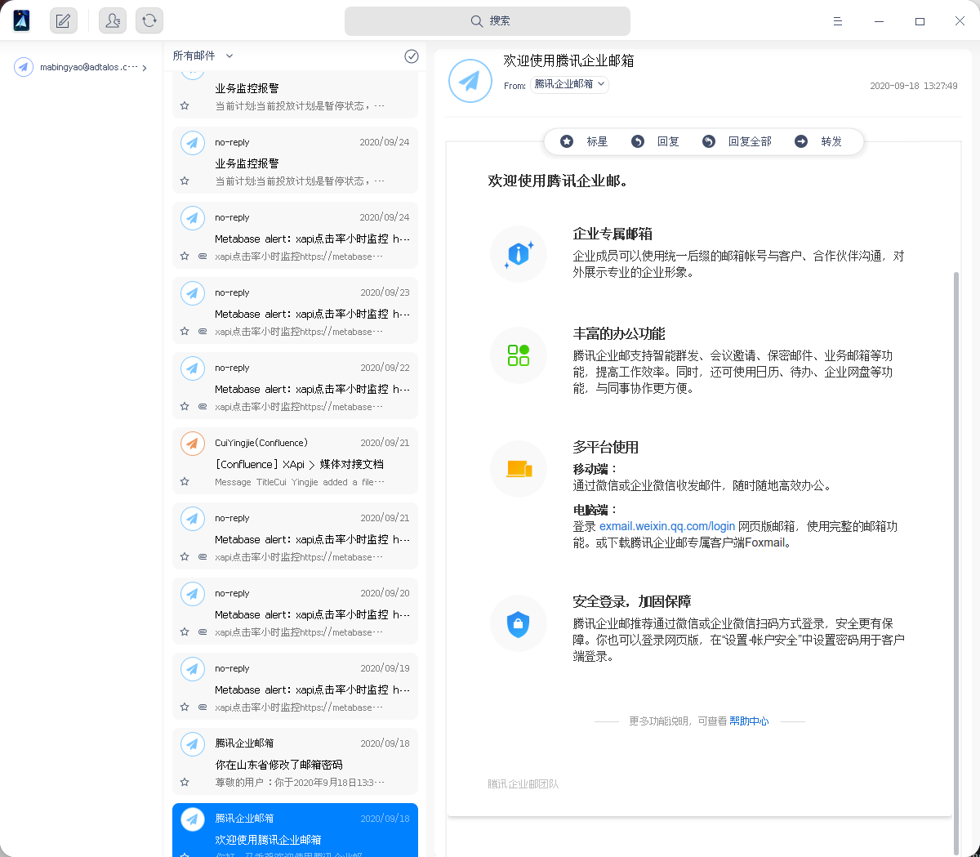Open the 2020/09/23 Metabase alert email

pos(295,310)
